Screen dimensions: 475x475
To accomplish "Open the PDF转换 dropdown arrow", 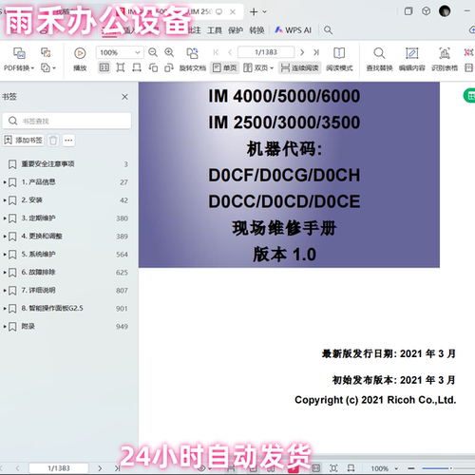I will 32,67.
